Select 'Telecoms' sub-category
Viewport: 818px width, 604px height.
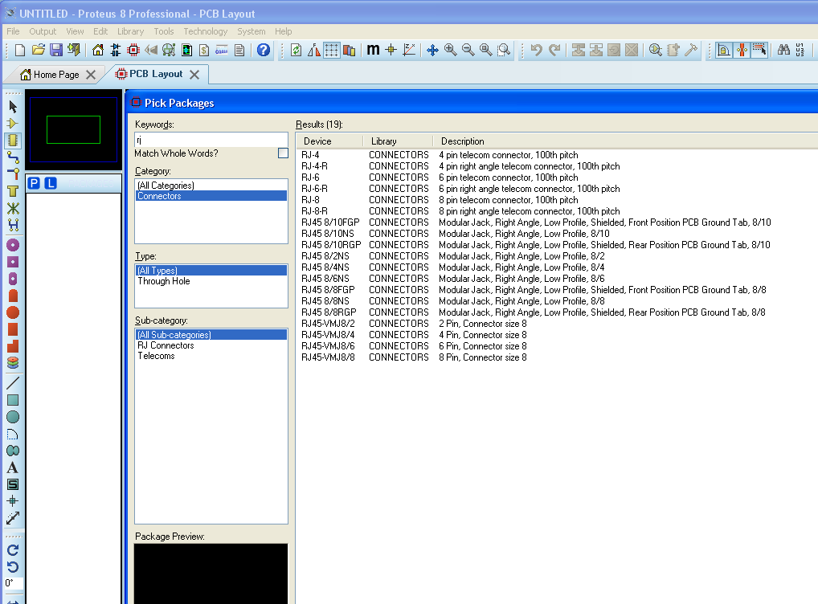(x=211, y=356)
